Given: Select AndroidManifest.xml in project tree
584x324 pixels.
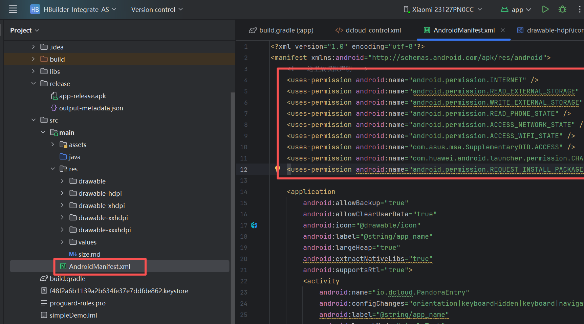Looking at the screenshot, I should 100,266.
